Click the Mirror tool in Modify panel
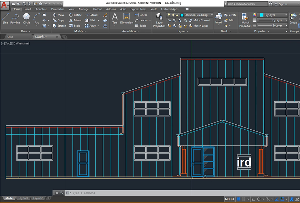Viewport: 300px width, 203px height. point(75,20)
